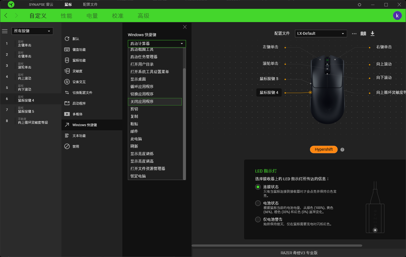Select the 多媒体 multimedia icon
Viewport: 406px width, 257px height.
(x=67, y=114)
